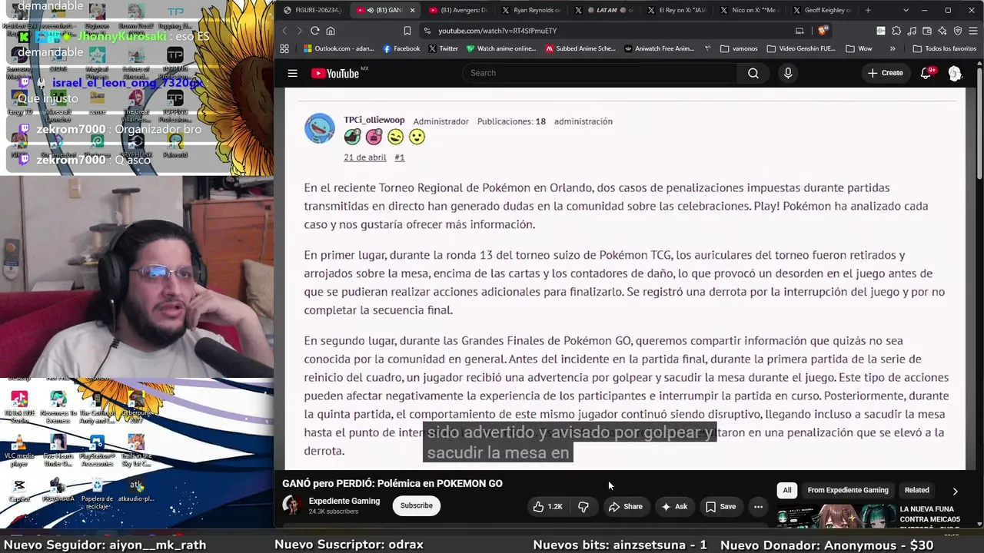Click the YouTube search magnifier button
This screenshot has width=984, height=553.
[x=753, y=73]
